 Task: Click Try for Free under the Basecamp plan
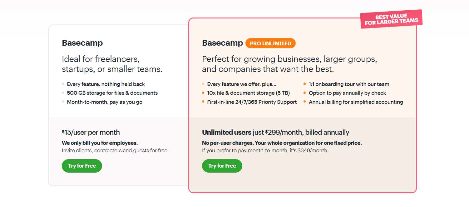pos(82,166)
